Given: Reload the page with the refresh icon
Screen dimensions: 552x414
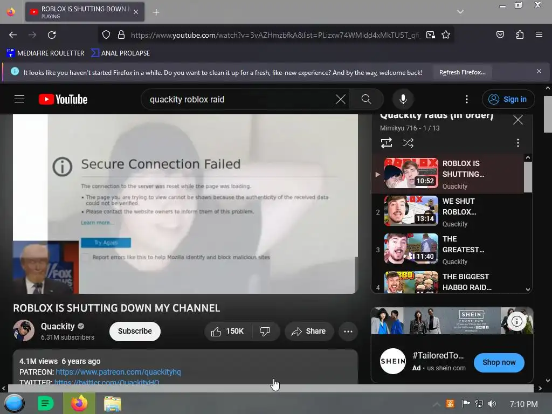Looking at the screenshot, I should [52, 35].
